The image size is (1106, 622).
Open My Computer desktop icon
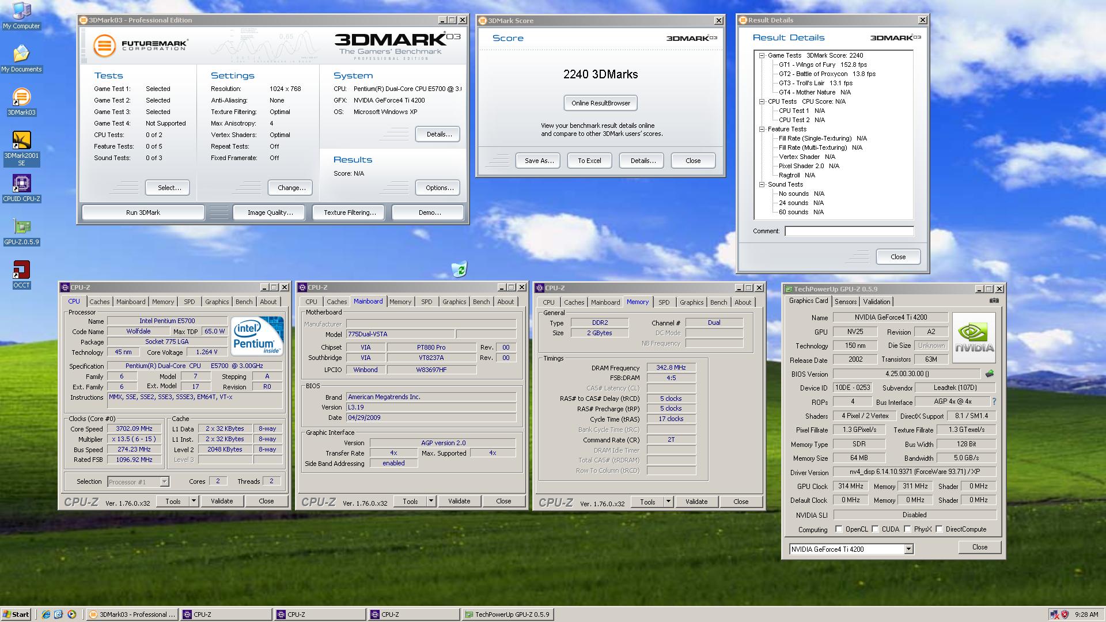21,16
